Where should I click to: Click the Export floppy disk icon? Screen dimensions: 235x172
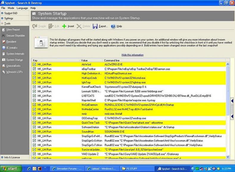click(95, 26)
